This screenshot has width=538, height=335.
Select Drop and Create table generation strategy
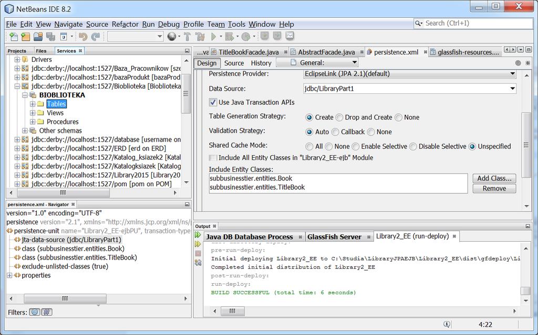pos(339,117)
